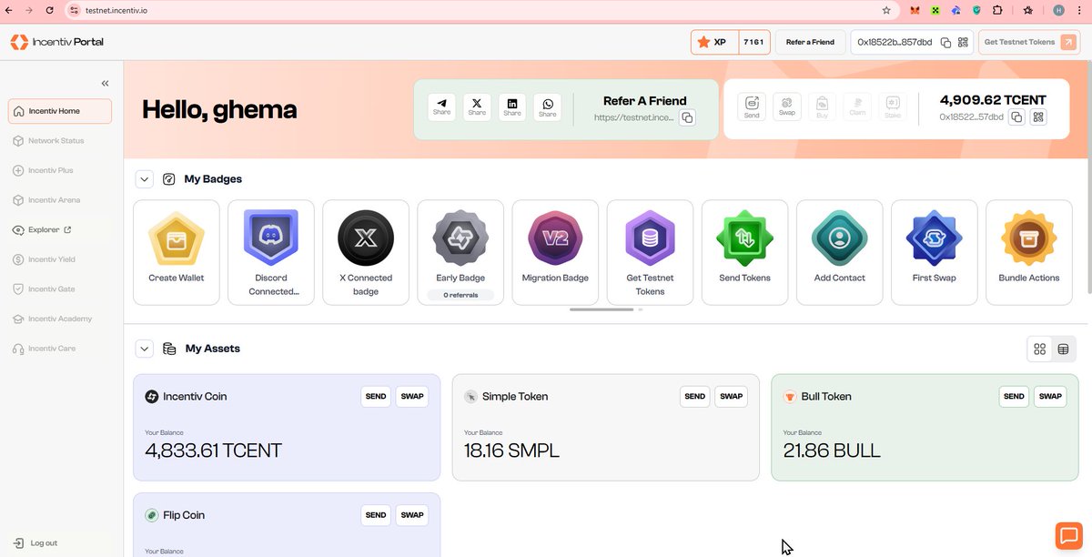Click the Incentiv Portal logo
The height and width of the screenshot is (557, 1092).
click(x=56, y=42)
